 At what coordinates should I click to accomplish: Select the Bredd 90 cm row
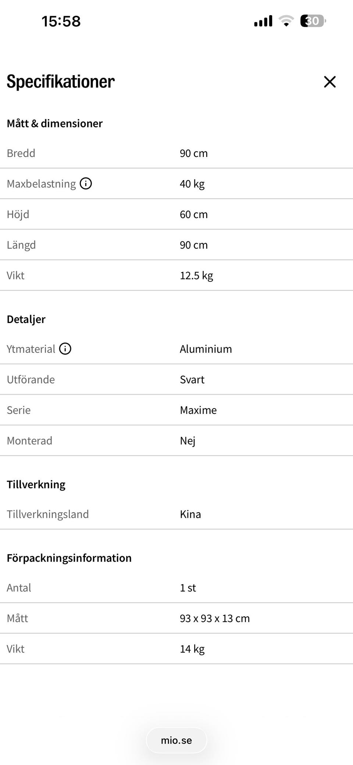click(x=176, y=153)
